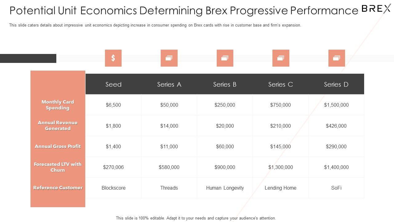Image resolution: width=394 pixels, height=222 pixels.
Task: Select the Blockscore reference customer cell
Action: (x=113, y=188)
